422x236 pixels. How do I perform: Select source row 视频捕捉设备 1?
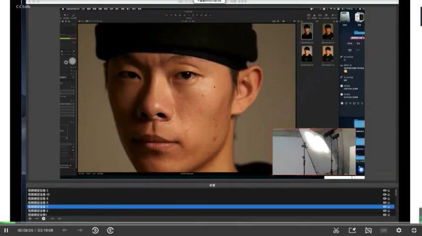point(211,215)
